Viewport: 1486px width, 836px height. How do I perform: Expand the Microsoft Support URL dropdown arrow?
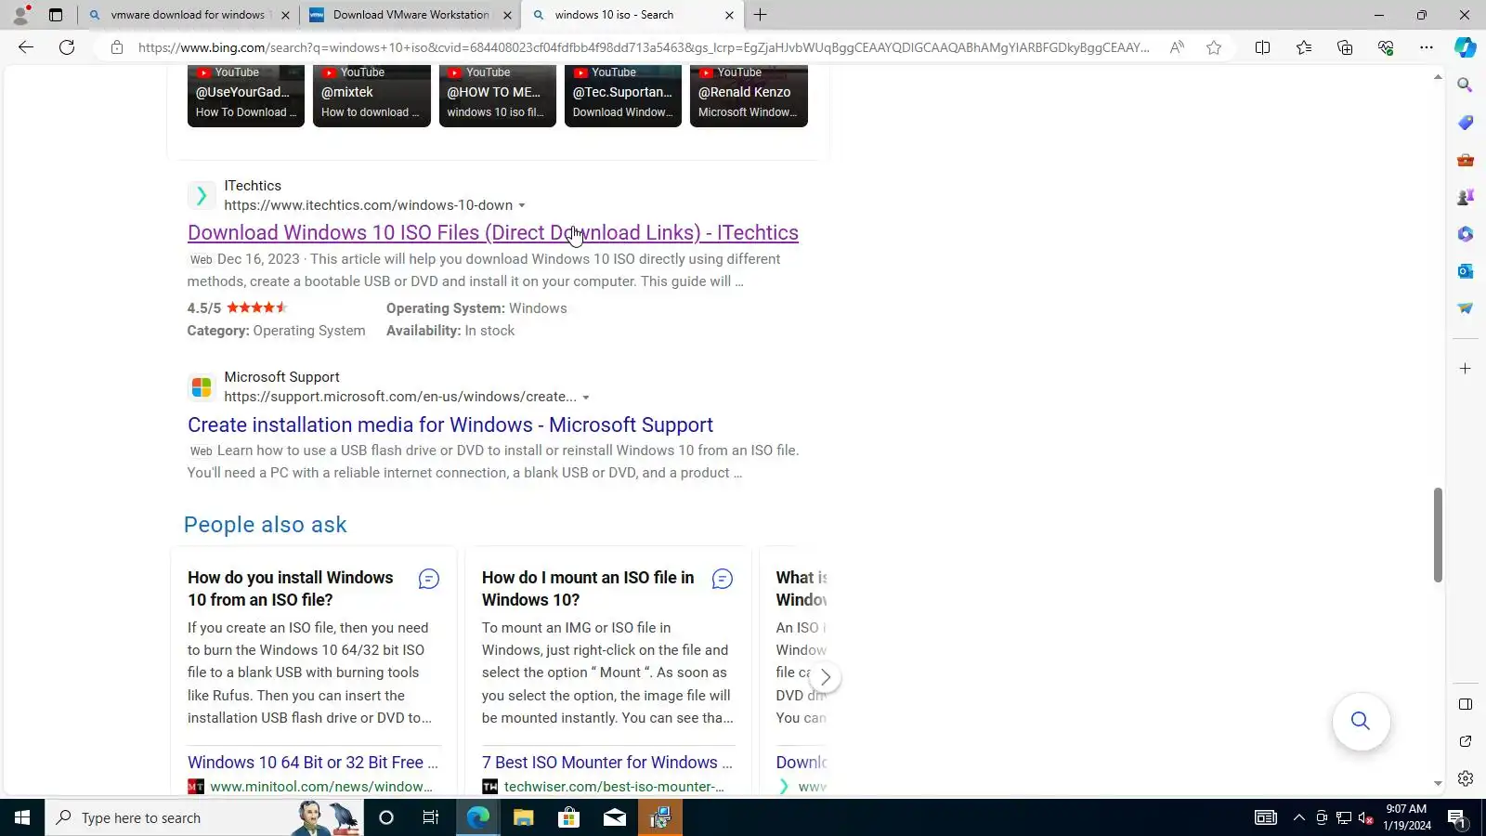pos(586,398)
